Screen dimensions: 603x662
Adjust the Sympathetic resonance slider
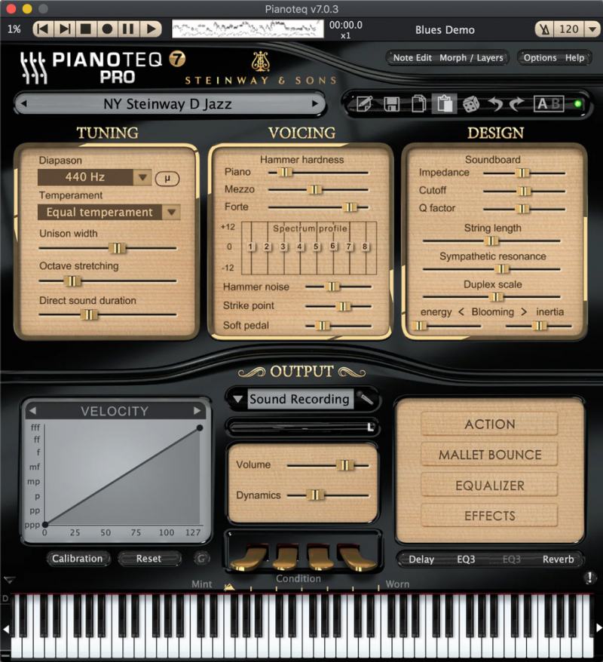click(x=502, y=269)
